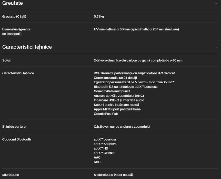221x179 pixels.
Task: Click the Google Fast Pair line
Action: tap(106, 114)
